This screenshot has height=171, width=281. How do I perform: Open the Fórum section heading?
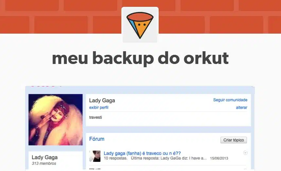click(97, 139)
